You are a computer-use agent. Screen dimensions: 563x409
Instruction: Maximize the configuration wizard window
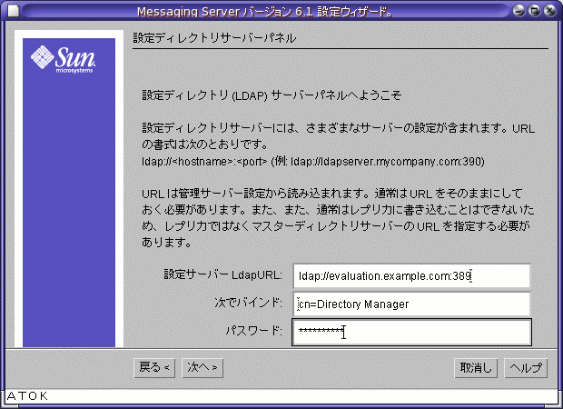tap(534, 11)
